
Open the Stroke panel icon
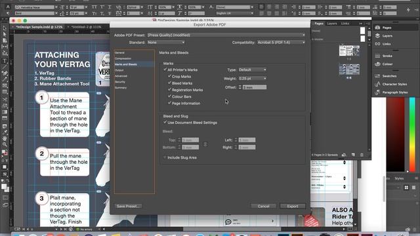pyautogui.click(x=378, y=56)
